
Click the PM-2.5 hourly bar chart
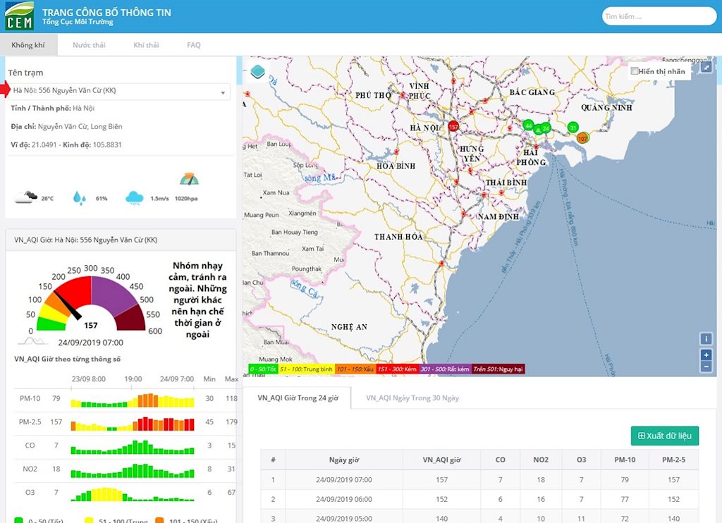coord(133,424)
